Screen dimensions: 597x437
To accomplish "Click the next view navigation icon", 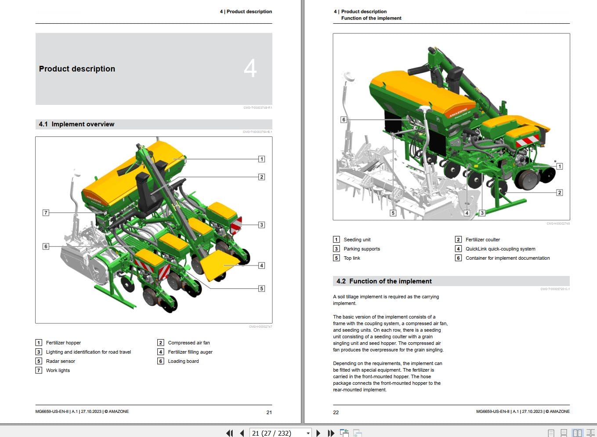I will (358, 433).
